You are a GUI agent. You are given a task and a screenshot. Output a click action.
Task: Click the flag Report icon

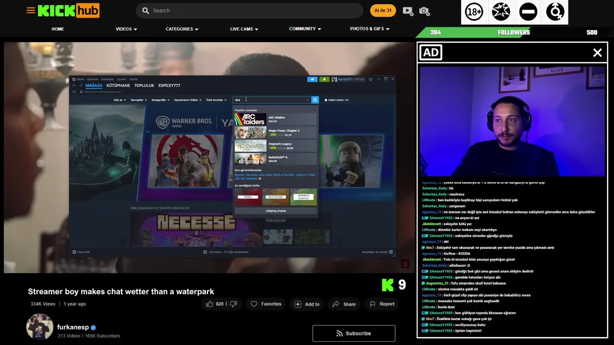tap(373, 304)
